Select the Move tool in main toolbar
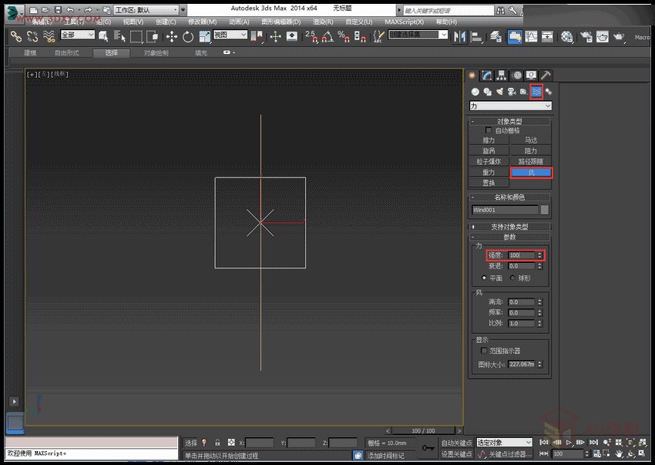The height and width of the screenshot is (465, 655). (x=171, y=36)
